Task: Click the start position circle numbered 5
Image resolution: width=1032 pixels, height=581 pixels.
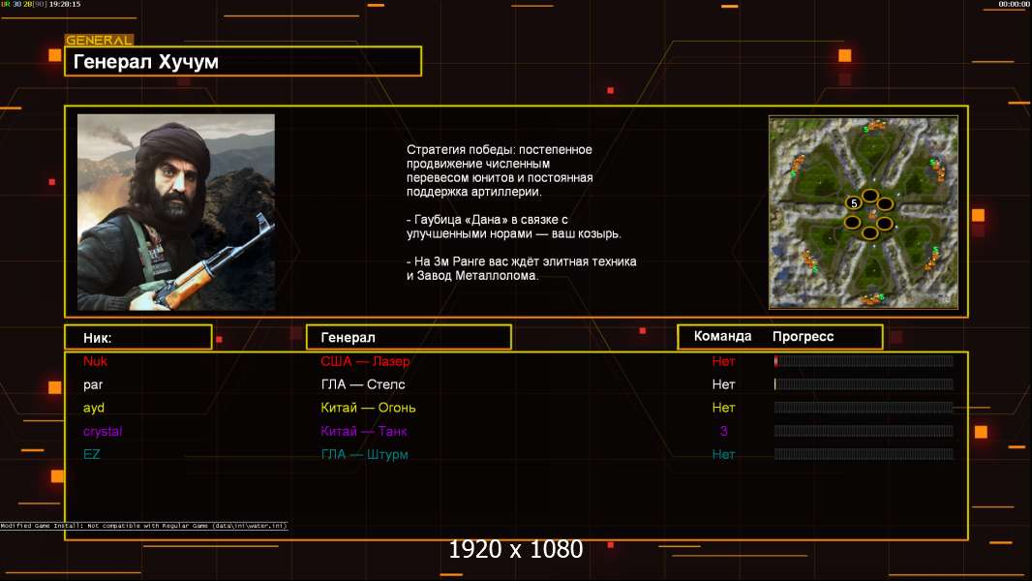Action: (853, 203)
